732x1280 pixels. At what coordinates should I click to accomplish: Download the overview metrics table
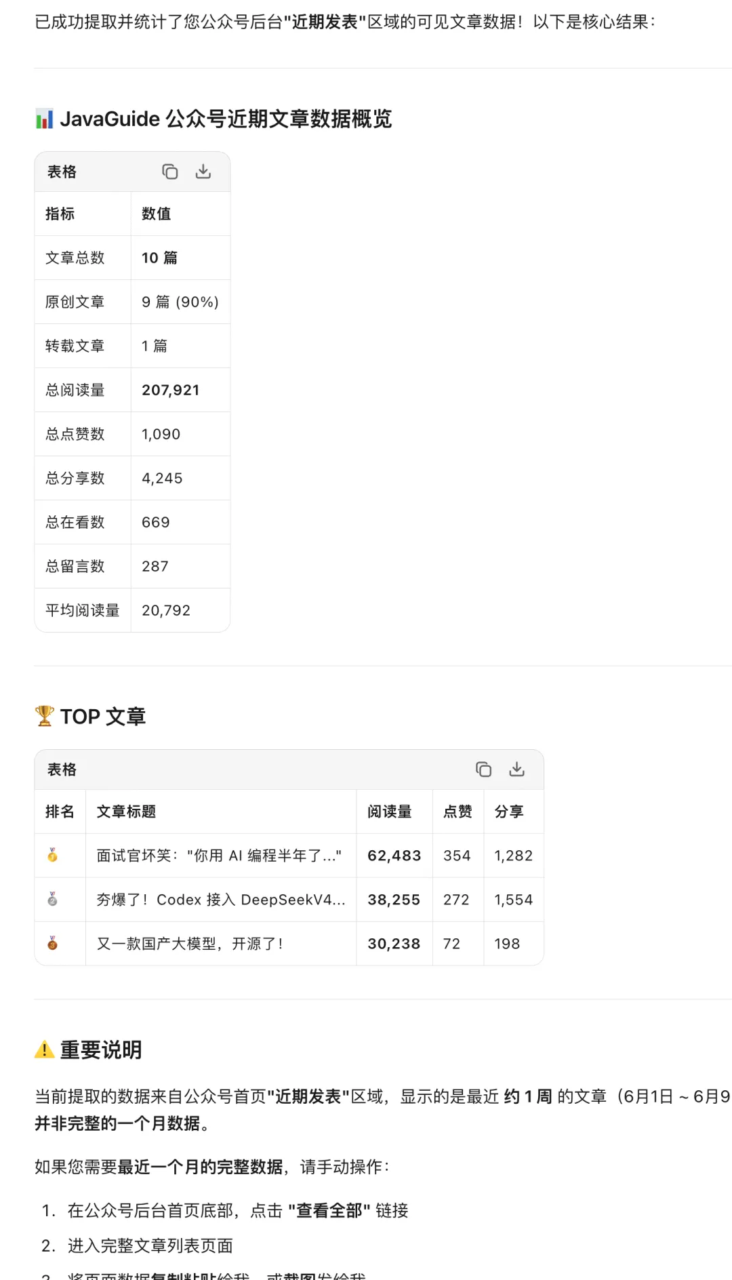[x=203, y=172]
